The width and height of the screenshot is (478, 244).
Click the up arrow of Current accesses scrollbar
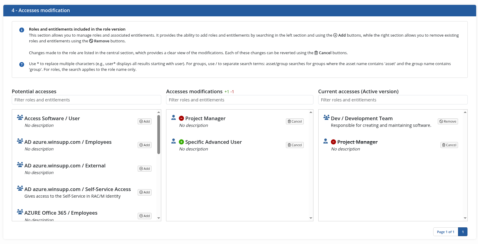[x=465, y=112]
